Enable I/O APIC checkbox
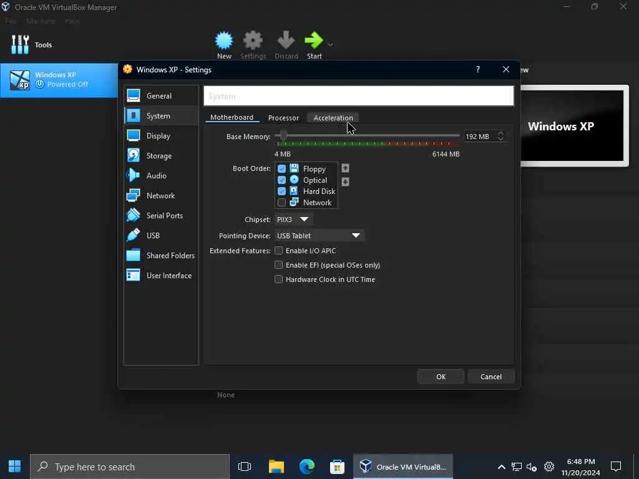The image size is (639, 479). pyautogui.click(x=279, y=251)
